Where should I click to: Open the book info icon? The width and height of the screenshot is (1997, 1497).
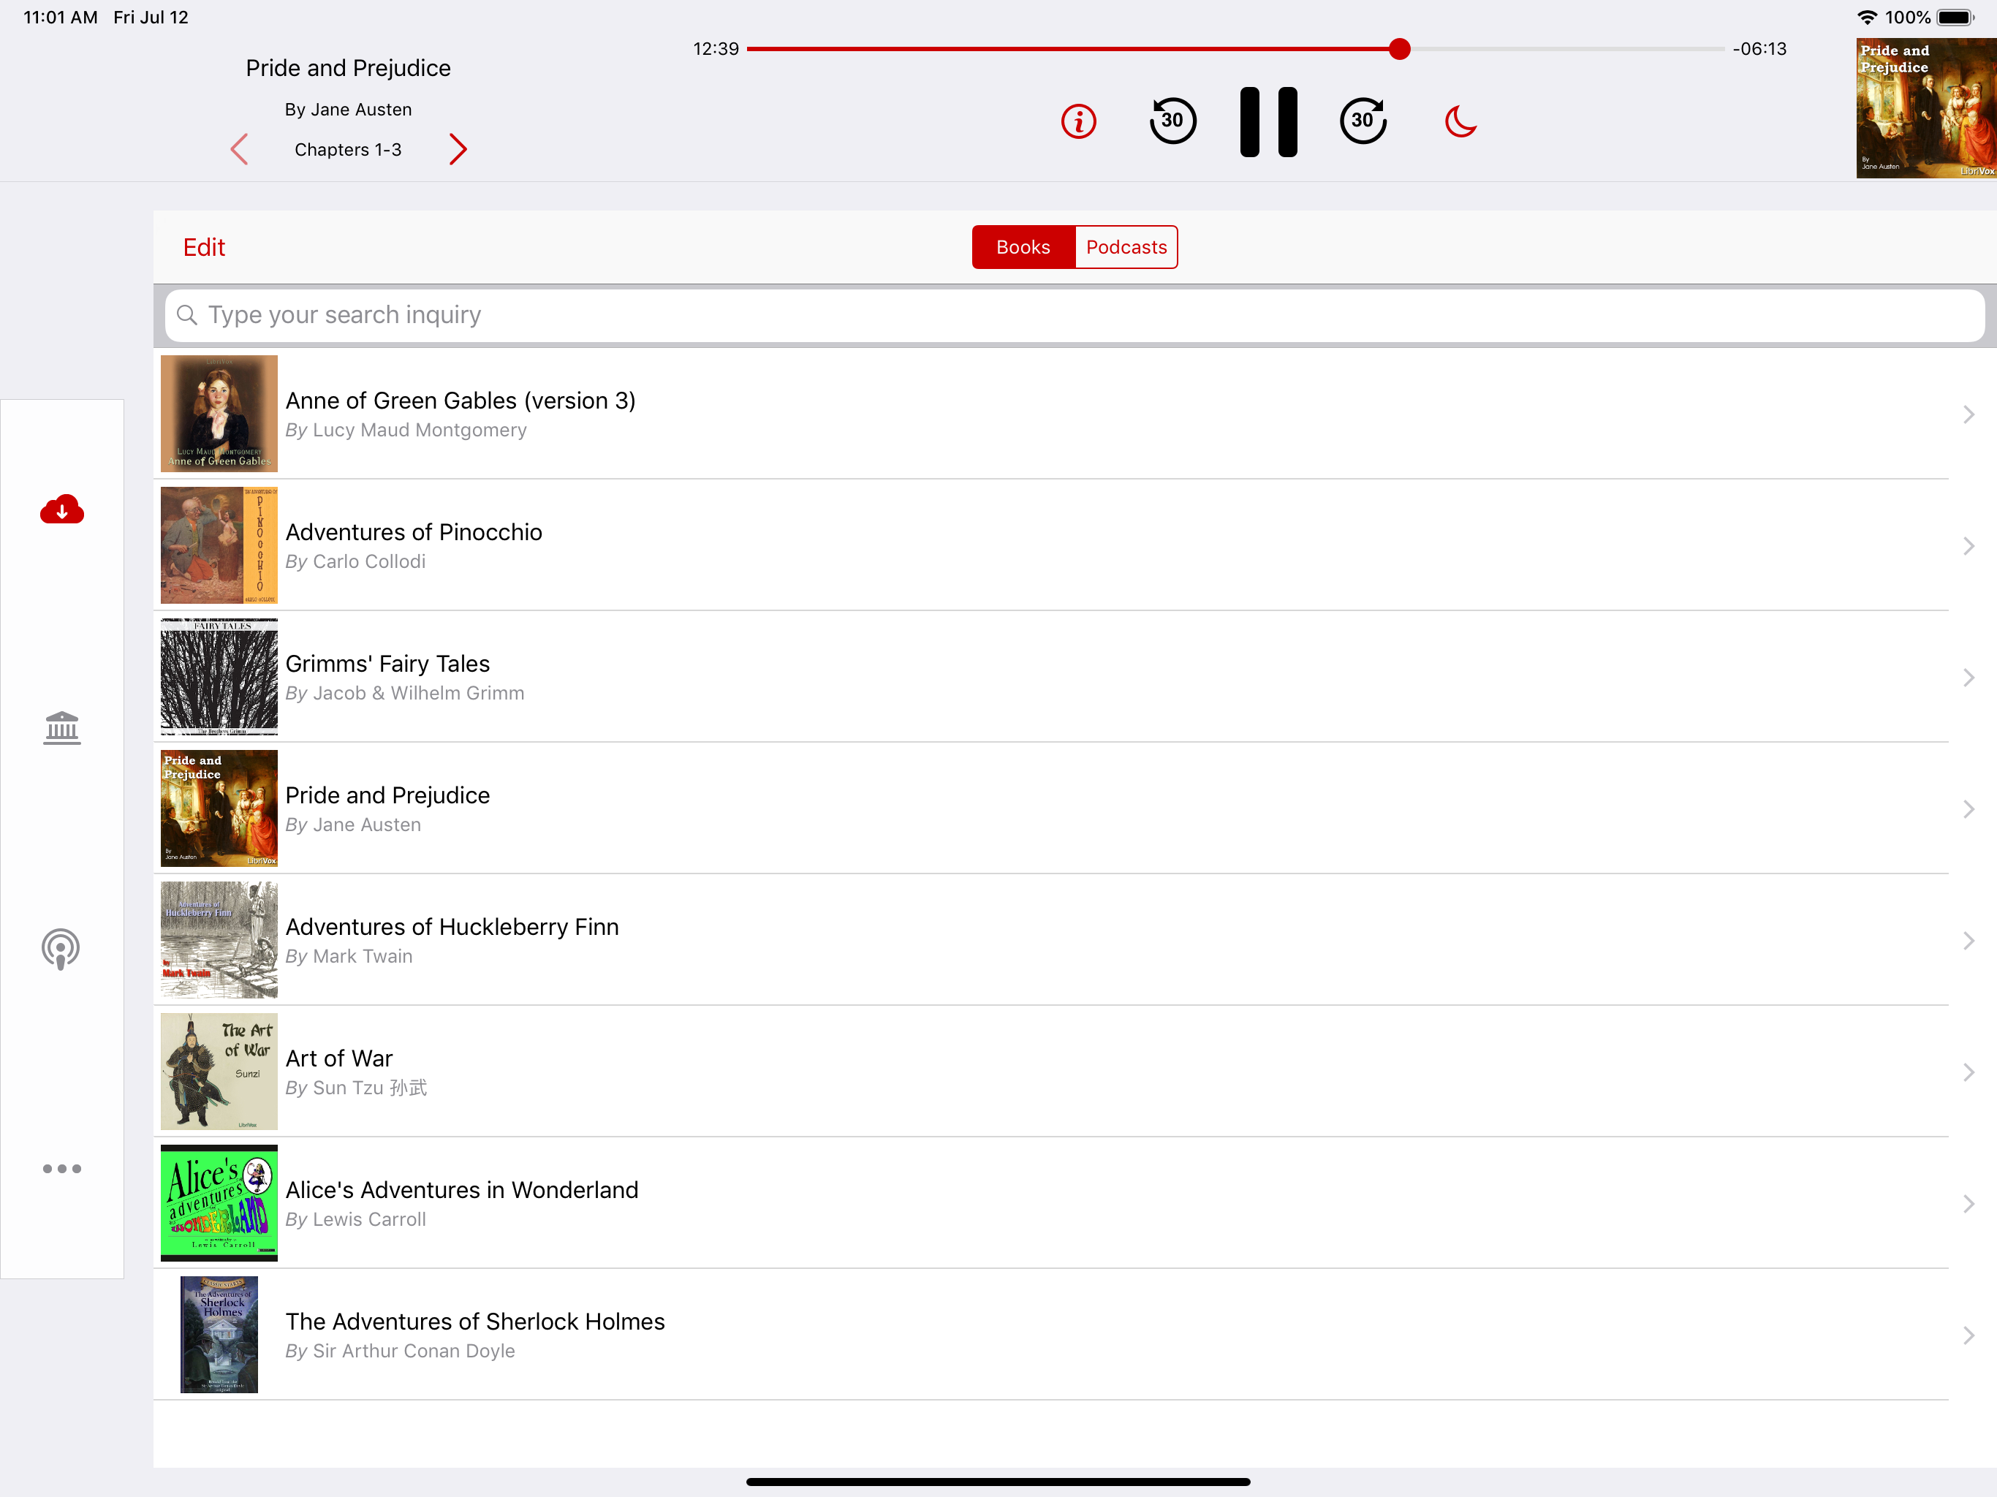click(1078, 121)
